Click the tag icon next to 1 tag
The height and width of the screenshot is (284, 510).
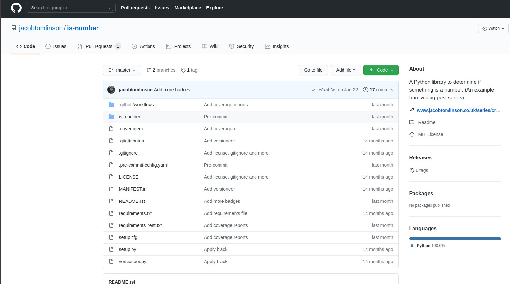tap(183, 70)
